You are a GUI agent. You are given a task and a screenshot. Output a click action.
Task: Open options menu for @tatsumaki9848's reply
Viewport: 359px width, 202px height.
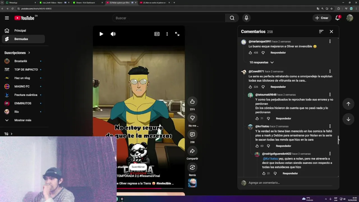click(x=330, y=95)
